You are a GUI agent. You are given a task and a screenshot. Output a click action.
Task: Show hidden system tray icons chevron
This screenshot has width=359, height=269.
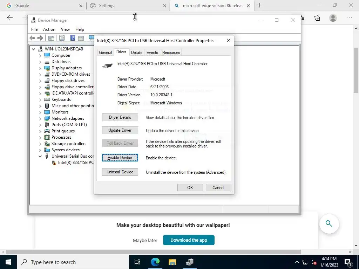297,262
